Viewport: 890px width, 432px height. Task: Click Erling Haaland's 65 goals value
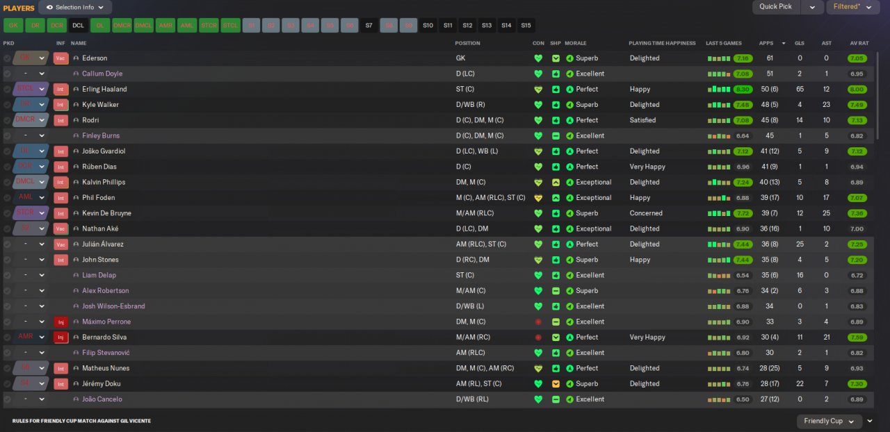coord(800,90)
